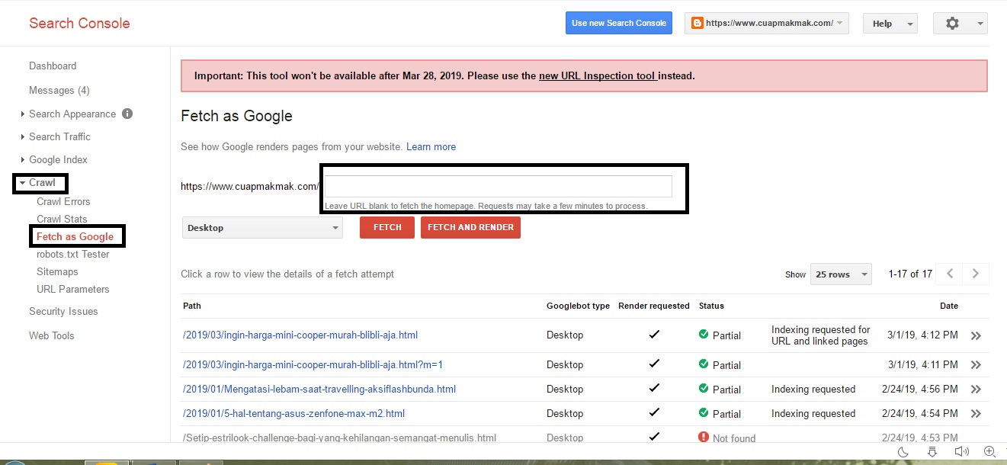This screenshot has width=1007, height=465.
Task: Click green Partial status icon for 5-hal-tentang-asus row
Action: pos(704,413)
